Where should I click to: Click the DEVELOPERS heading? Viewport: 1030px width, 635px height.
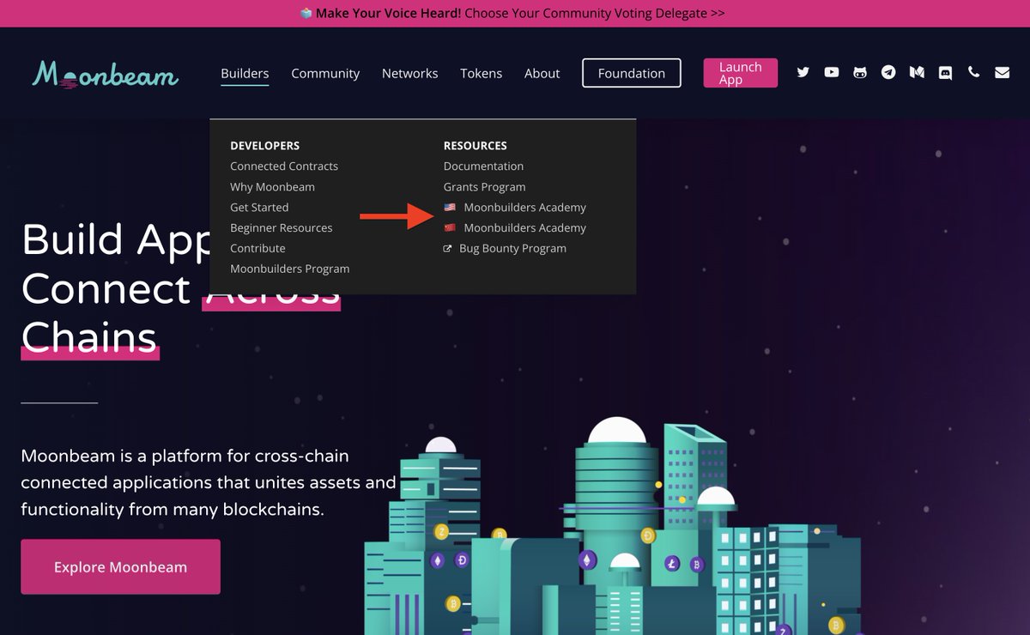click(x=264, y=146)
